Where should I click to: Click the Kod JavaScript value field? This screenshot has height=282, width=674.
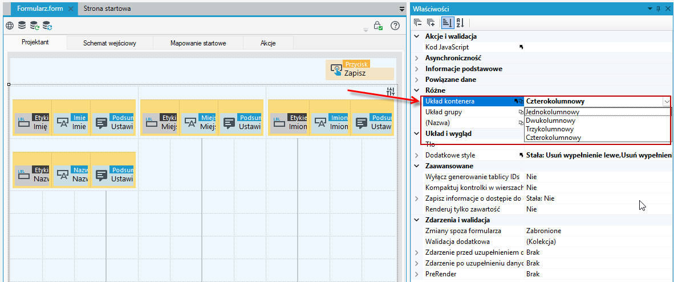pos(598,47)
